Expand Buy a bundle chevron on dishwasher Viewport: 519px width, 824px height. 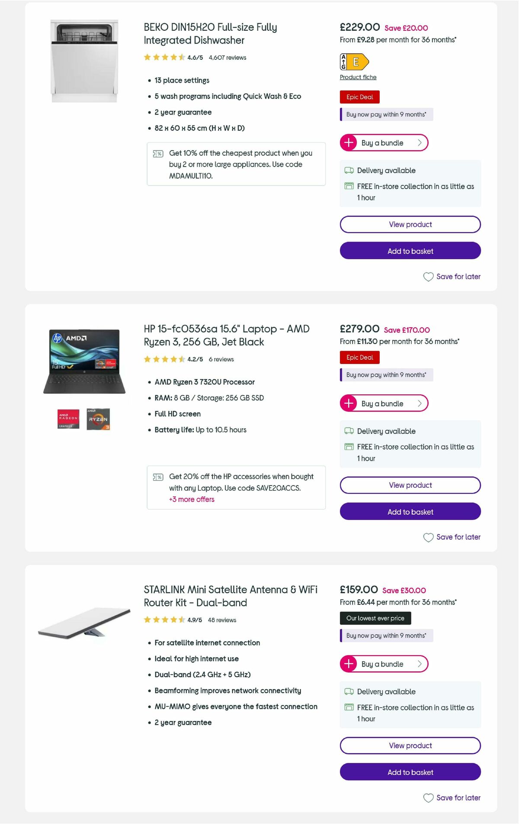pos(420,142)
